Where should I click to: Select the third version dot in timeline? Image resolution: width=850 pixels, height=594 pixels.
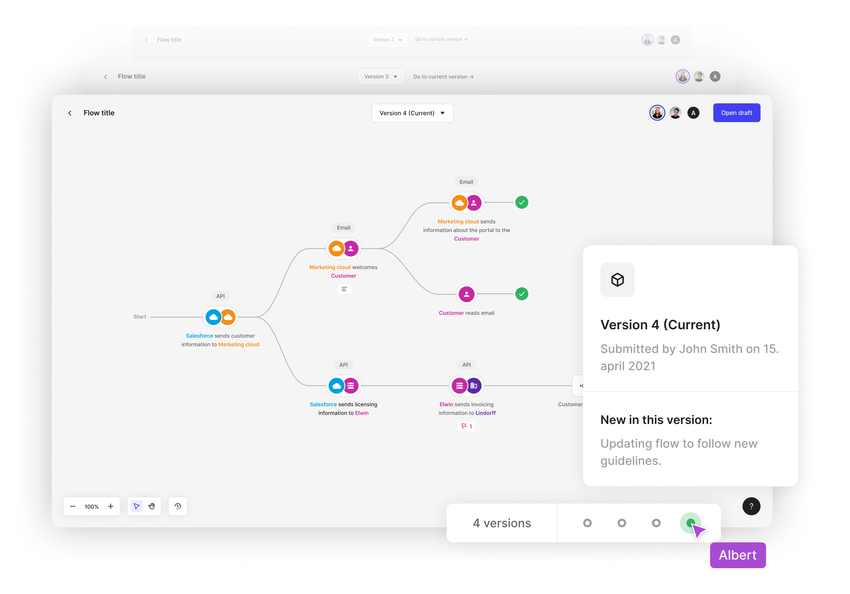pos(656,523)
